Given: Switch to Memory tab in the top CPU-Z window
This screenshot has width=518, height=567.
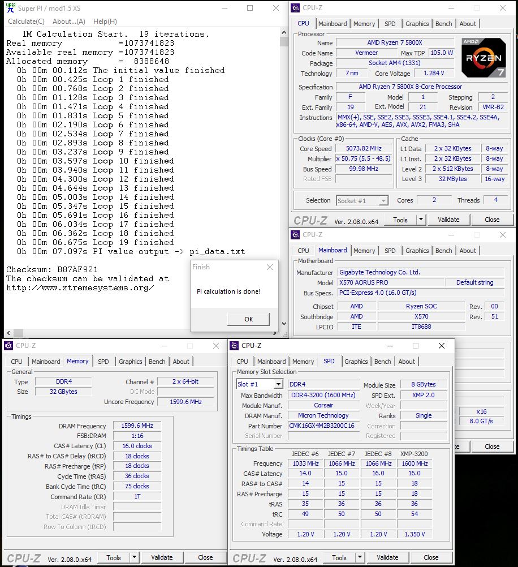Looking at the screenshot, I should tap(364, 24).
